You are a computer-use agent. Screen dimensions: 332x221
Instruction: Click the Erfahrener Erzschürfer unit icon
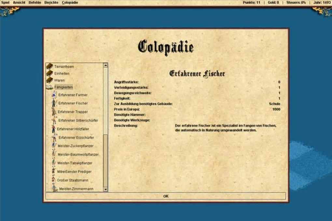pyautogui.click(x=54, y=137)
